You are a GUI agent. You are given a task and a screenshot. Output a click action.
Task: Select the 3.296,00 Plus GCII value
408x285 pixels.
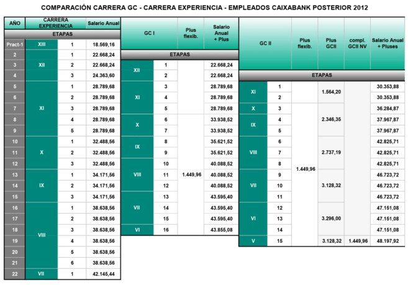click(x=330, y=219)
